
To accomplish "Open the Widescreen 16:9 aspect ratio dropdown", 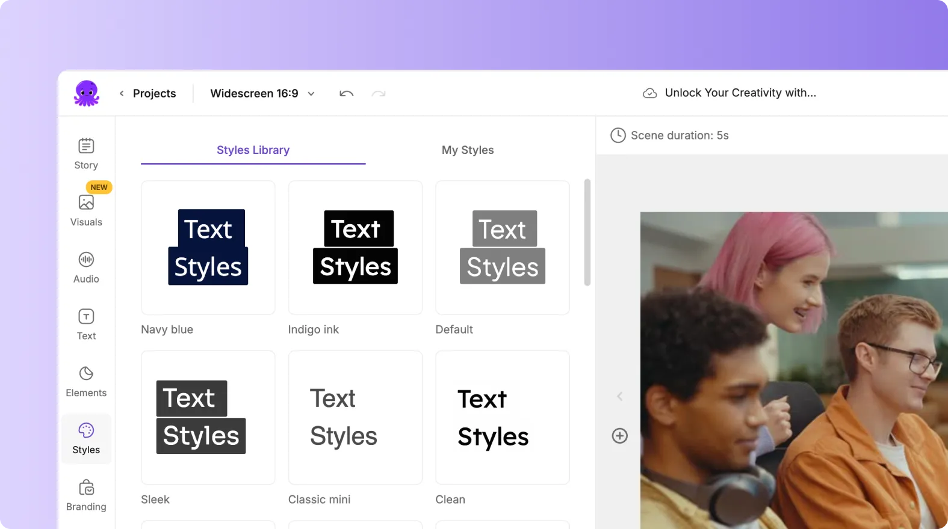I will coord(262,93).
